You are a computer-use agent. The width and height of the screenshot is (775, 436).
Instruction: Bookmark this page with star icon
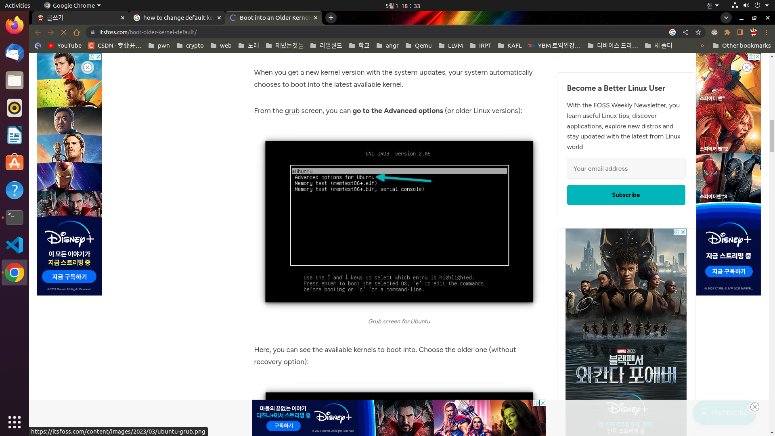[698, 32]
